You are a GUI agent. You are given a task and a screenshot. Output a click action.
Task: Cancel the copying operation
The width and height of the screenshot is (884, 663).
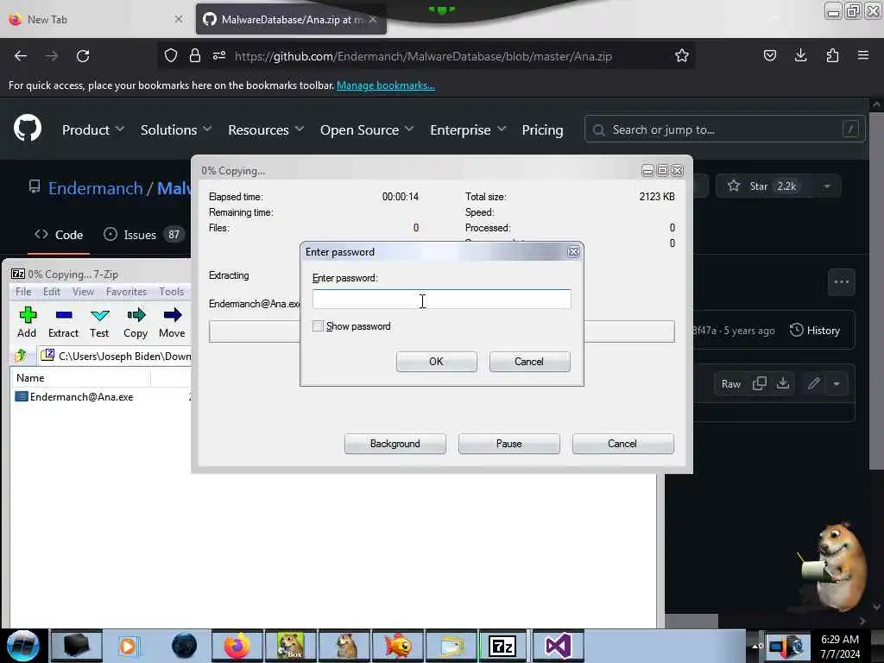click(x=622, y=444)
